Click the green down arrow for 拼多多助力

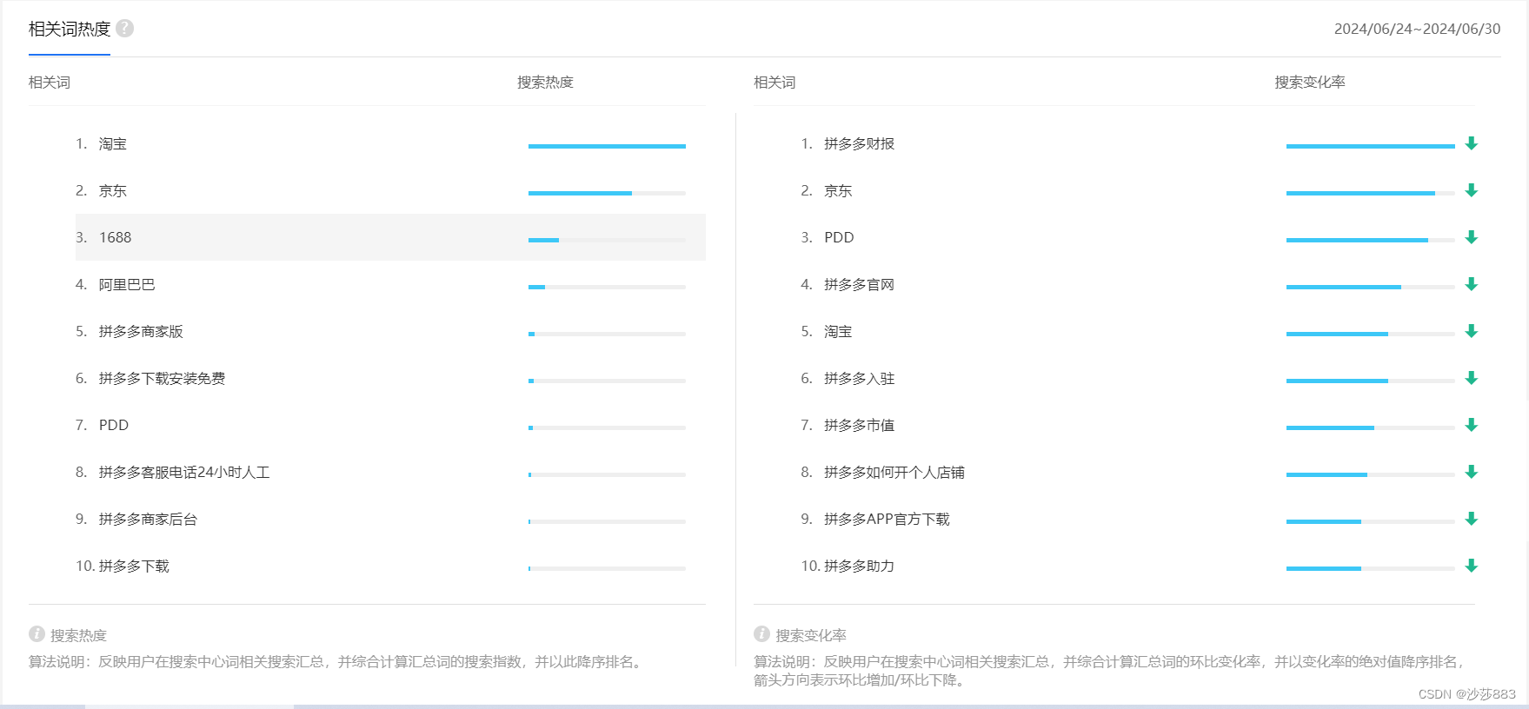tap(1472, 566)
